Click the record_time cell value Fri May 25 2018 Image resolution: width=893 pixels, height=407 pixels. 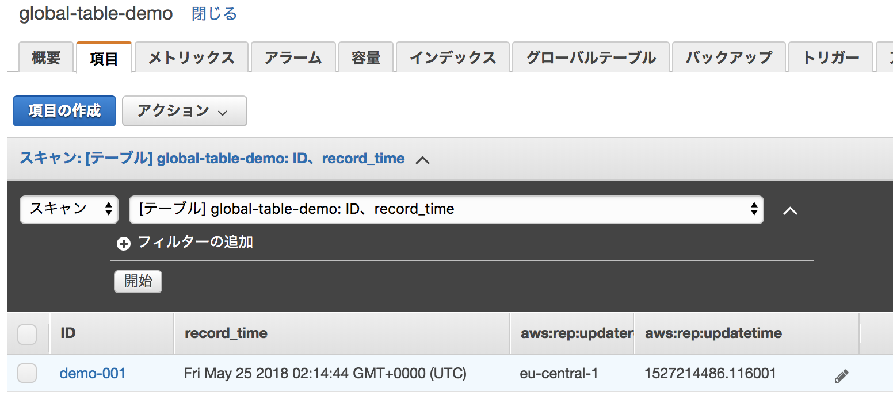(x=325, y=374)
